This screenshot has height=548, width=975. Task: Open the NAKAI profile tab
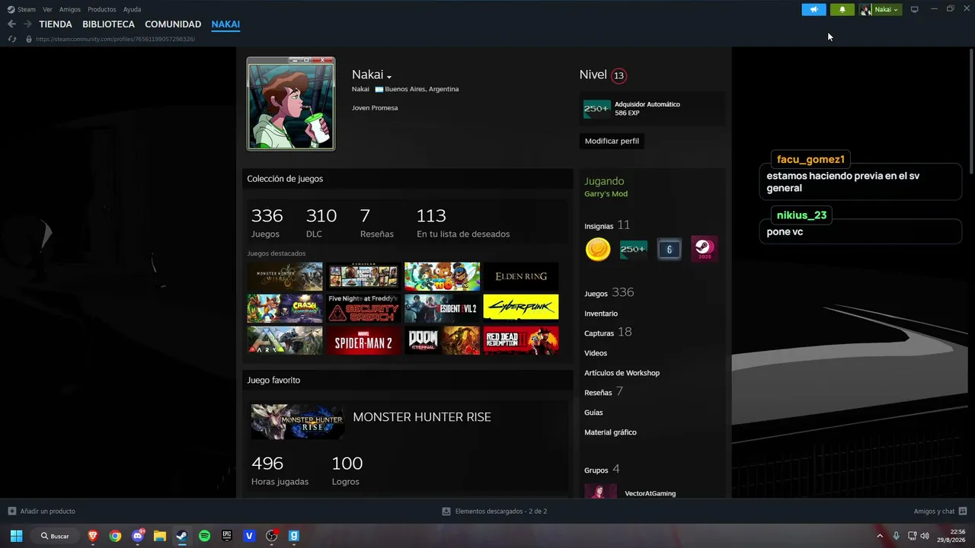point(225,24)
